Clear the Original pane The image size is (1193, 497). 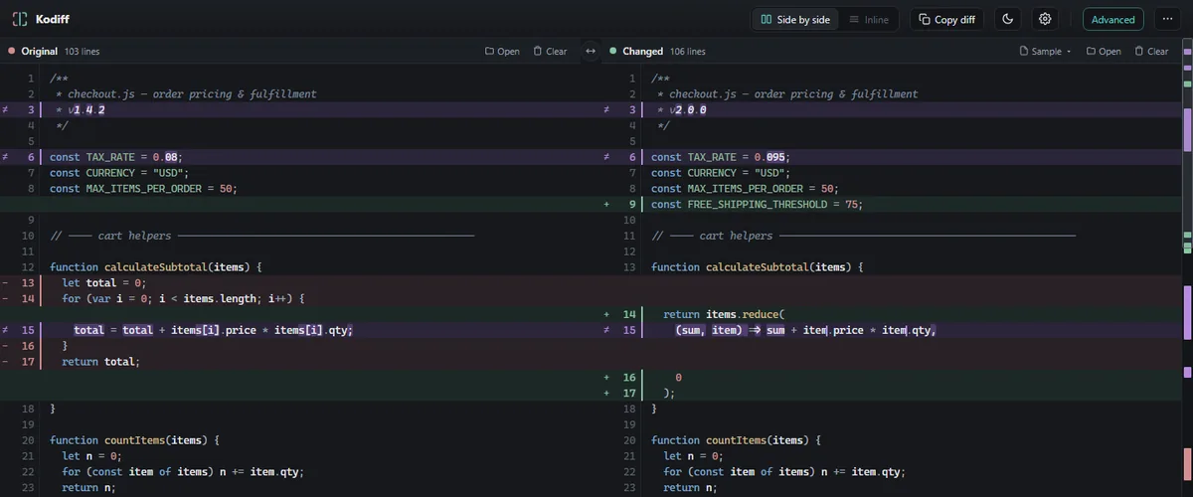[550, 51]
